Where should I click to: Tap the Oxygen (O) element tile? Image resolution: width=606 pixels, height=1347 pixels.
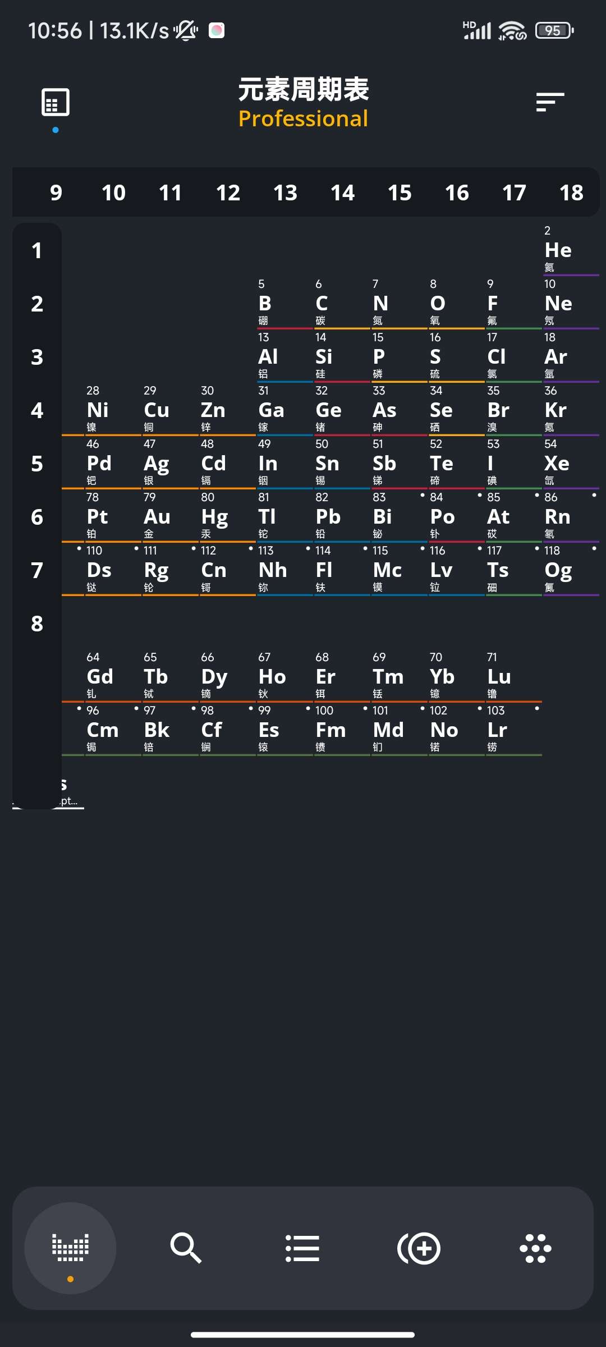pyautogui.click(x=454, y=303)
